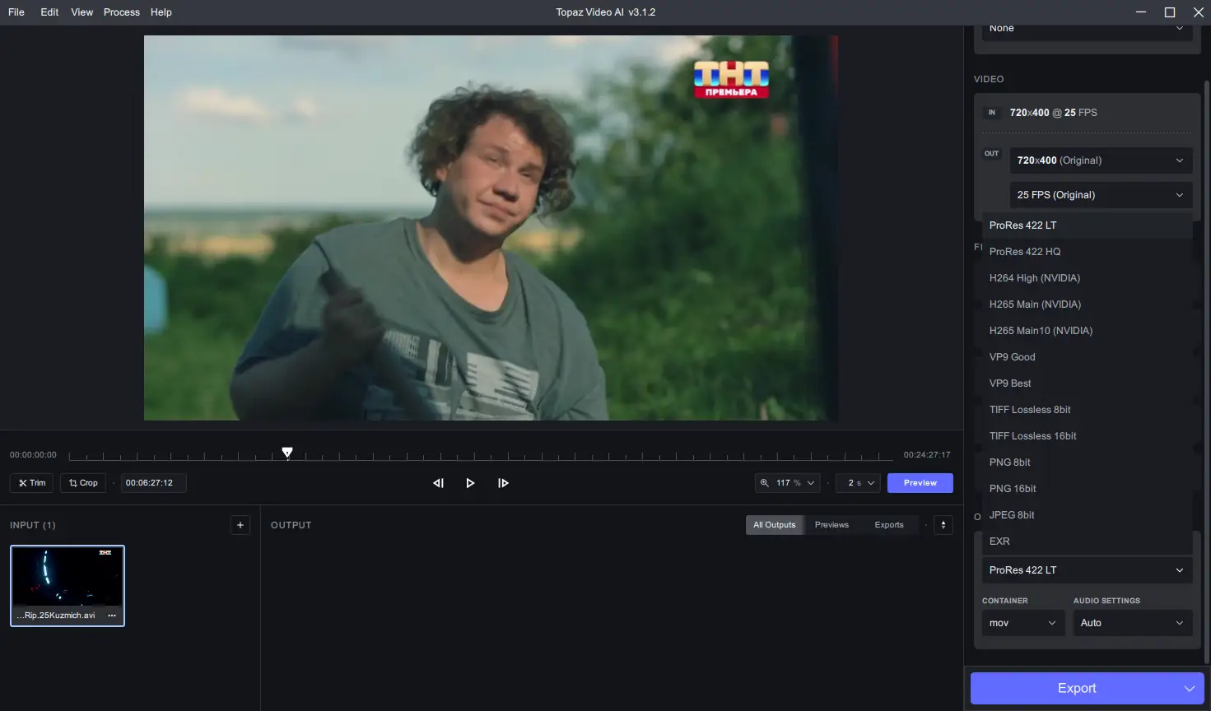Open the File menu
The width and height of the screenshot is (1211, 711).
[16, 12]
